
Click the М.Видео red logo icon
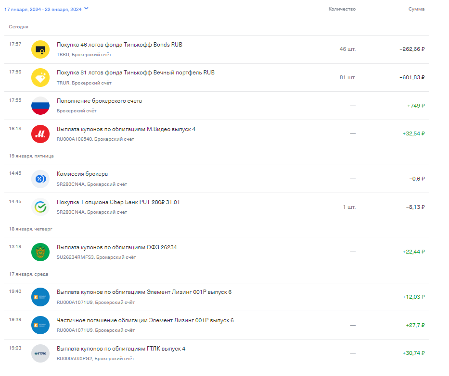(x=40, y=133)
